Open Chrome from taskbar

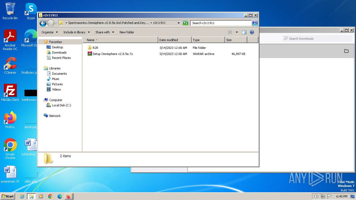(50, 196)
